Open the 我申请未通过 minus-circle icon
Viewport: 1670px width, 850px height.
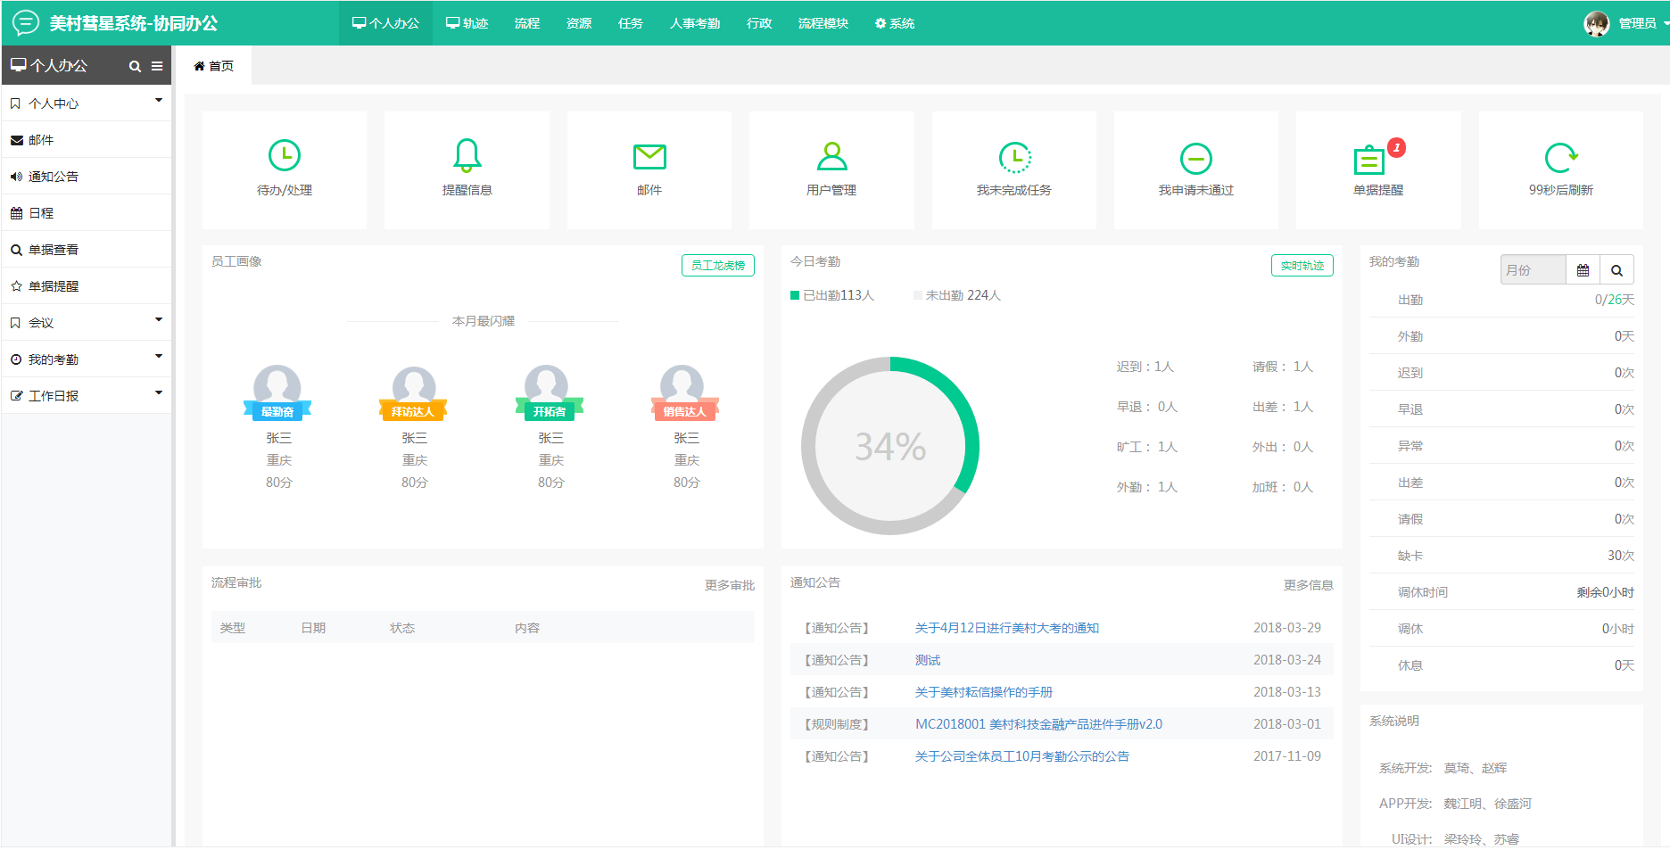(x=1196, y=159)
